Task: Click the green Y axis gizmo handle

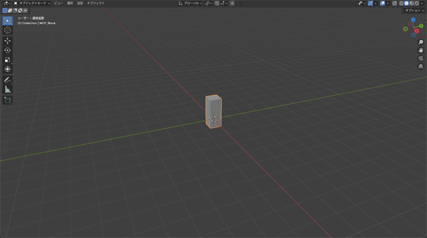Action: [x=421, y=26]
